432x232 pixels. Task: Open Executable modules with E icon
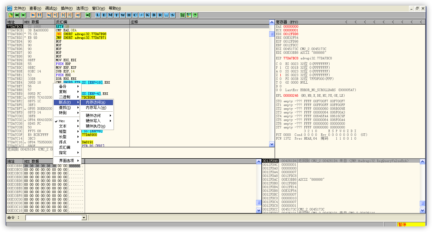[x=104, y=15]
